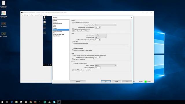Launch Google Chrome from the taskbar
The height and width of the screenshot is (104, 185).
31,102
